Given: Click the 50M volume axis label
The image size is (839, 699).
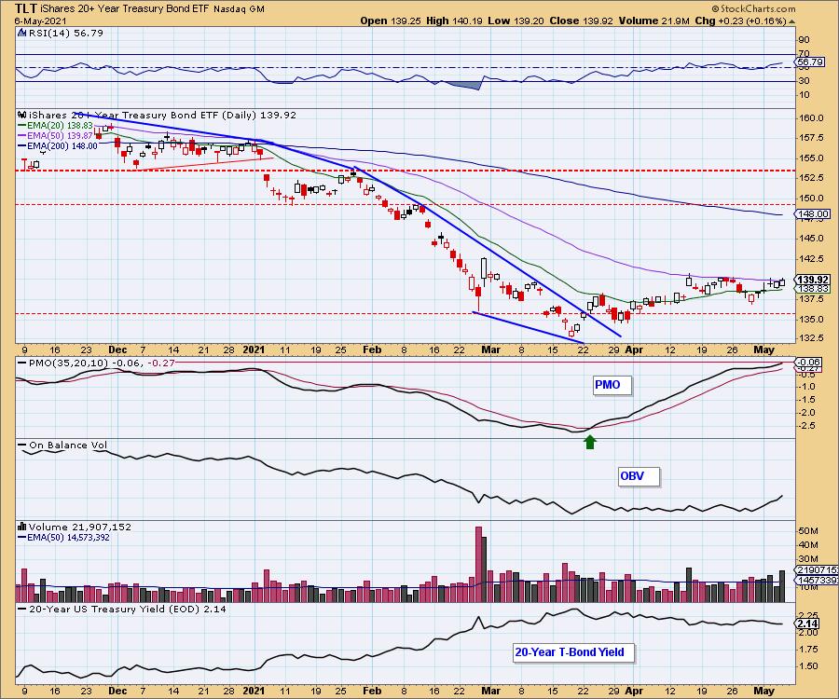Looking at the screenshot, I should coord(808,531).
